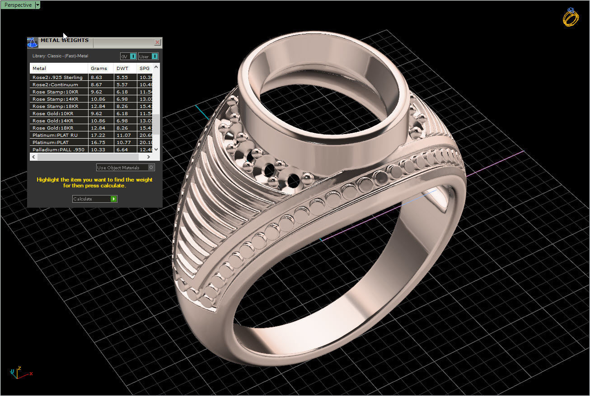590x396 pixels.
Task: Enable Use Object Materials option
Action: pyautogui.click(x=125, y=168)
